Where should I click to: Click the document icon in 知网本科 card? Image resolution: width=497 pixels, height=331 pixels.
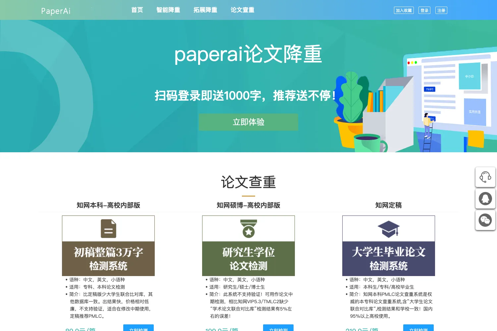pyautogui.click(x=108, y=228)
